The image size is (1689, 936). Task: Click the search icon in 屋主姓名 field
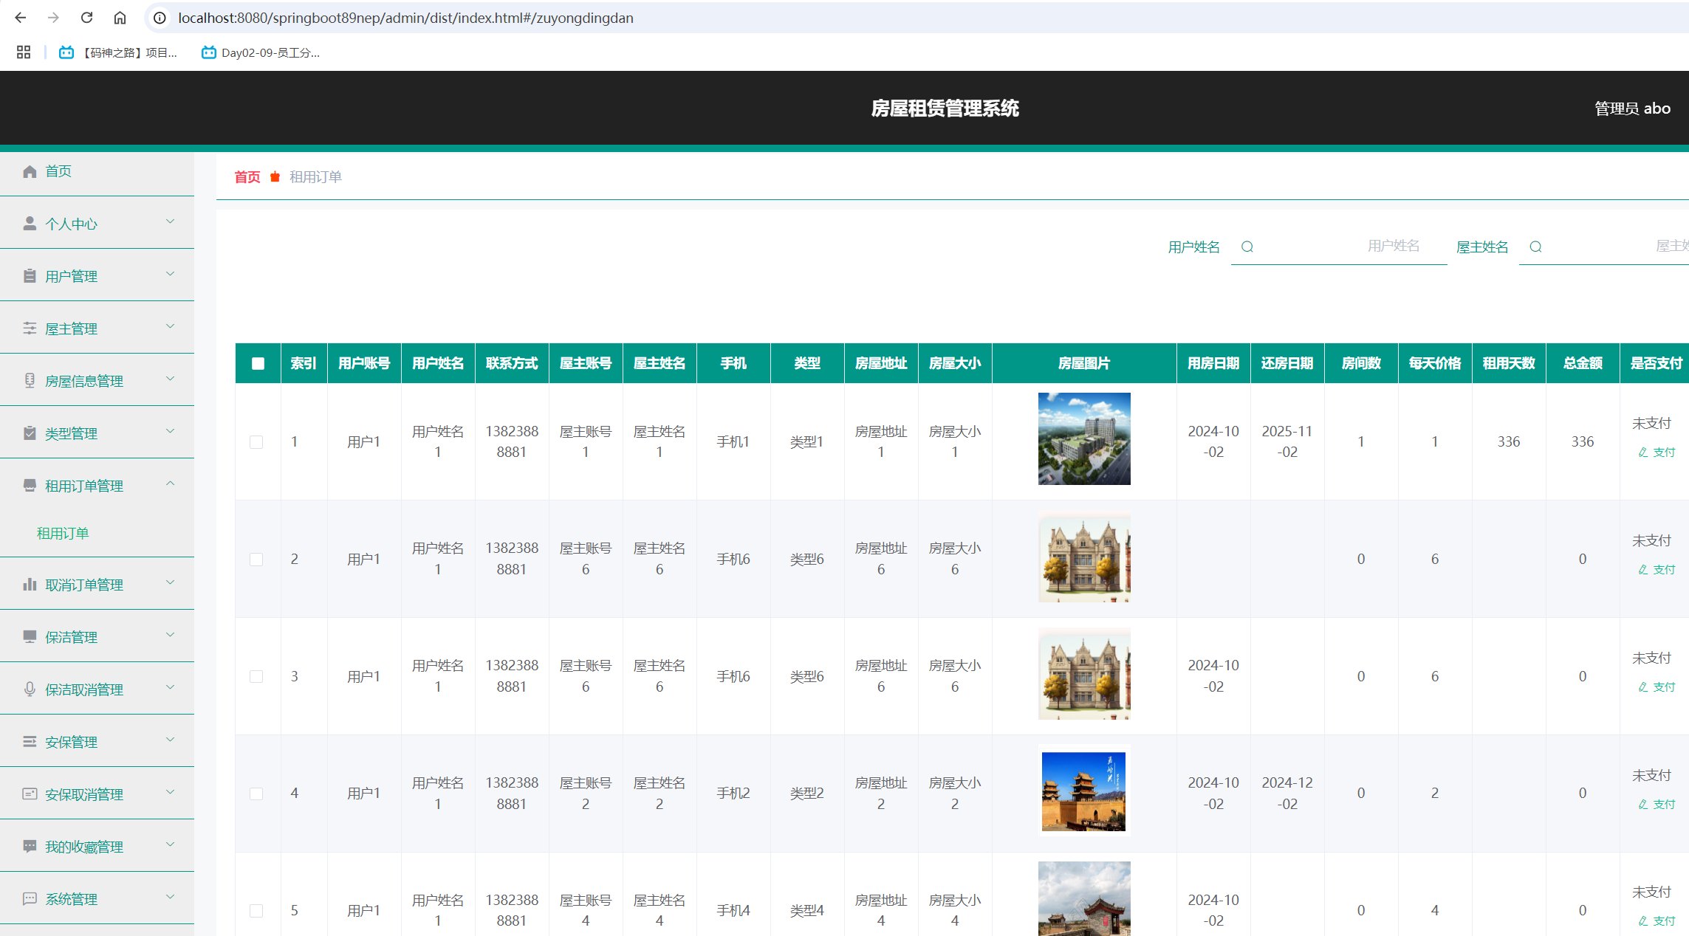1535,247
